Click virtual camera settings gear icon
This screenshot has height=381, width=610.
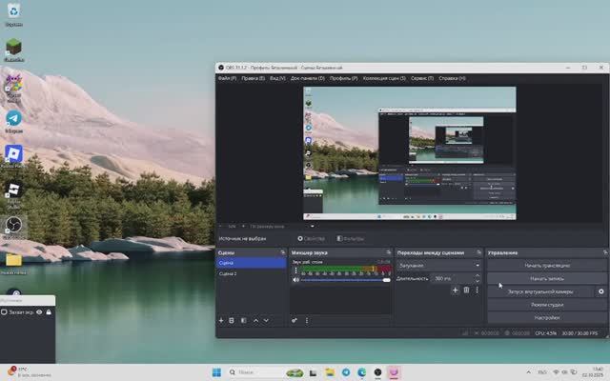pos(600,291)
